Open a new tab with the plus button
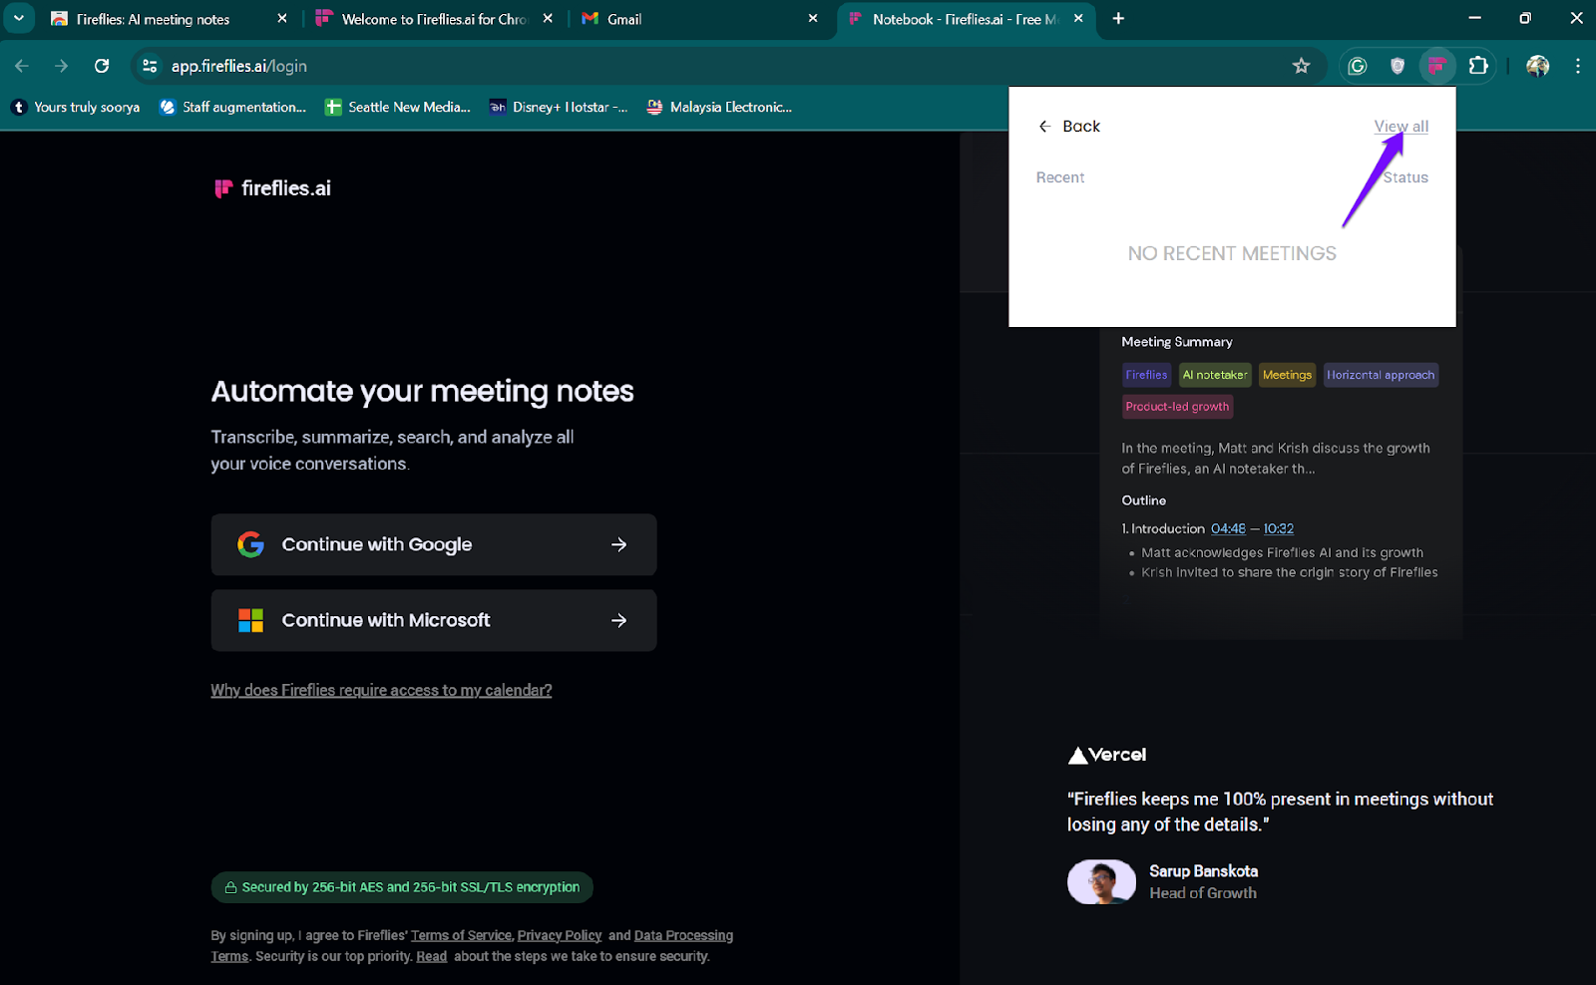The width and height of the screenshot is (1596, 985). coord(1118,18)
